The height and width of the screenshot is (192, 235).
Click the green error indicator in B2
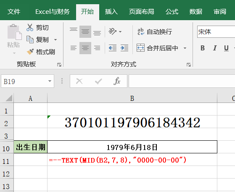(x=49, y=117)
